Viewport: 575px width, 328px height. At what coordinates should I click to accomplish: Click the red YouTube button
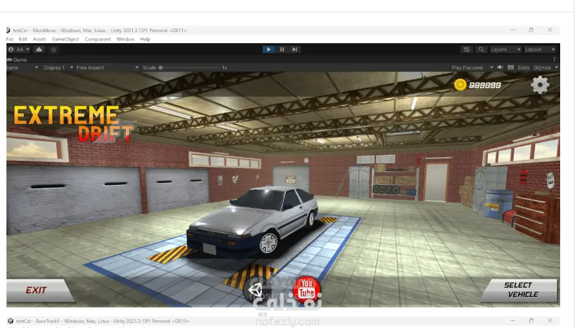pyautogui.click(x=306, y=289)
